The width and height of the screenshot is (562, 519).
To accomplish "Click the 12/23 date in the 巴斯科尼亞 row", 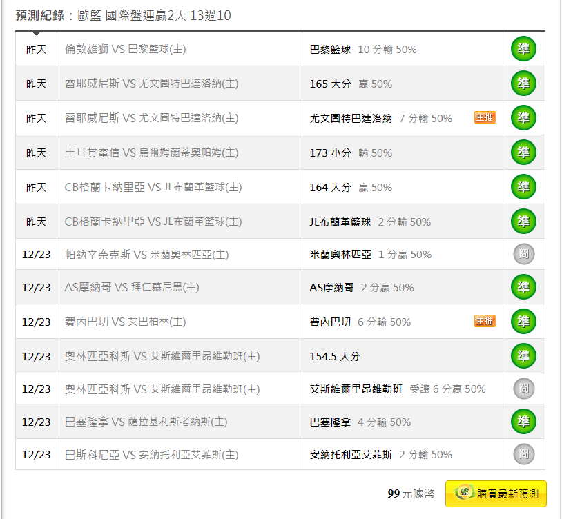I will pos(36,455).
